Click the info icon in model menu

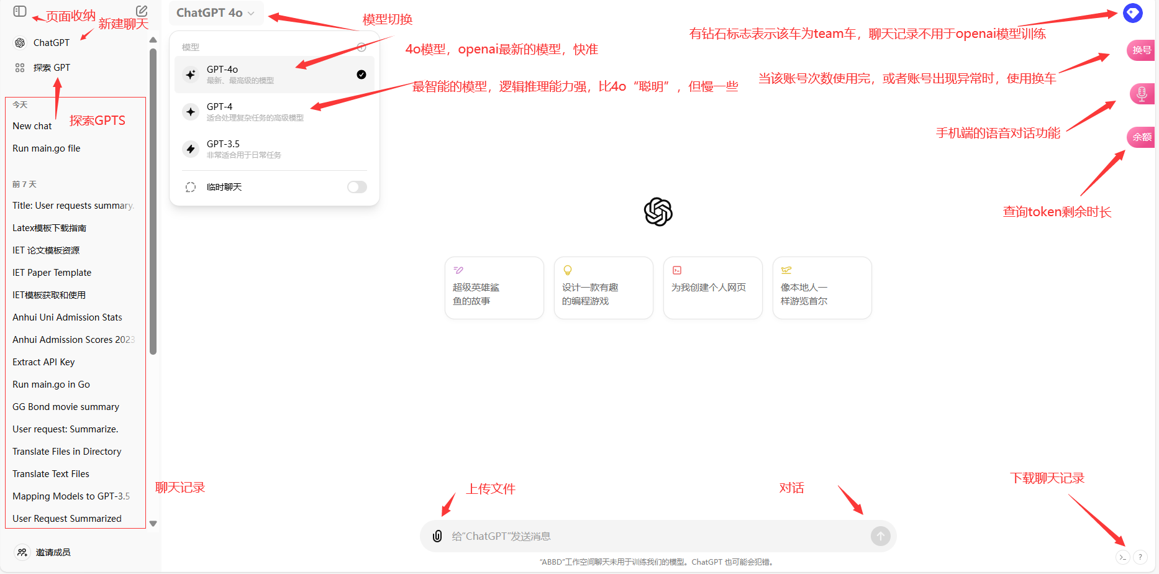tap(361, 47)
